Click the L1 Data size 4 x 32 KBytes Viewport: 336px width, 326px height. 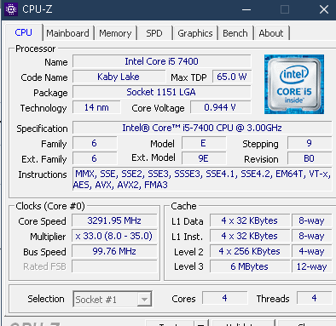click(x=250, y=220)
